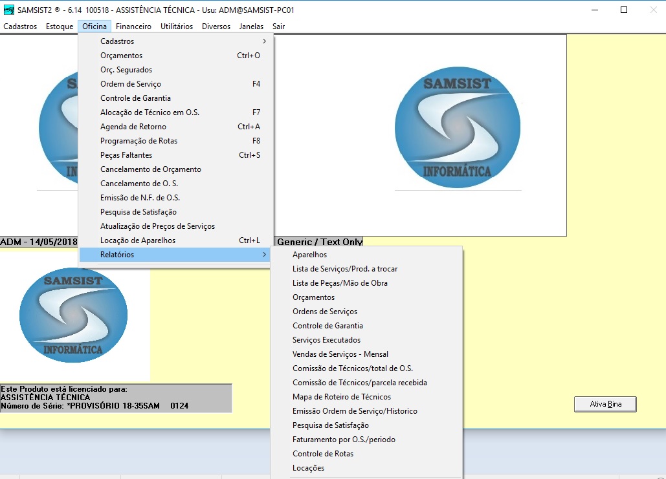The height and width of the screenshot is (479, 666).
Task: Expand the Cadastros submenu inside Oficina menu
Action: [x=175, y=41]
